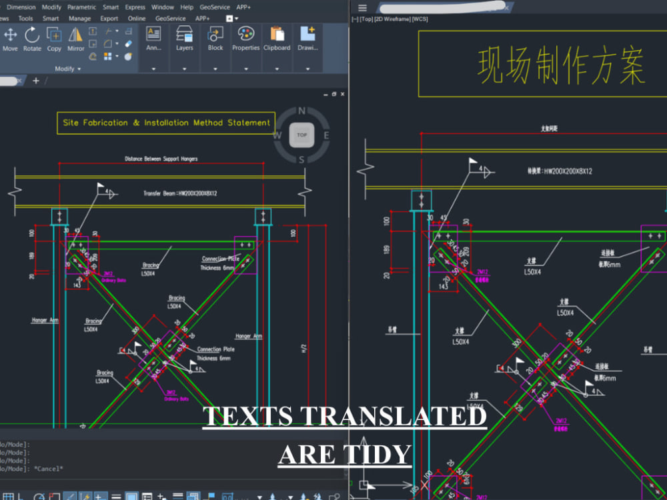Open the hamburger menu in right window
667x500 pixels.
point(362,7)
